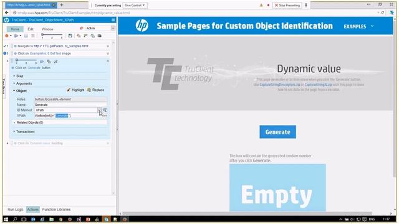Click the horizontal scrollbar of the page
The image size is (399, 224).
(x=247, y=213)
